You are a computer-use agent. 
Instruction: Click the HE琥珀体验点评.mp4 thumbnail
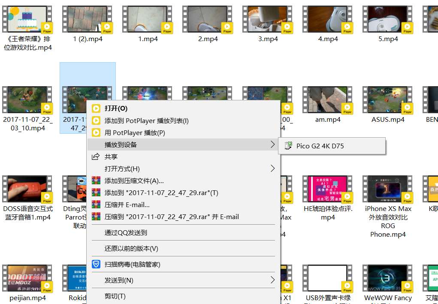tap(328, 189)
